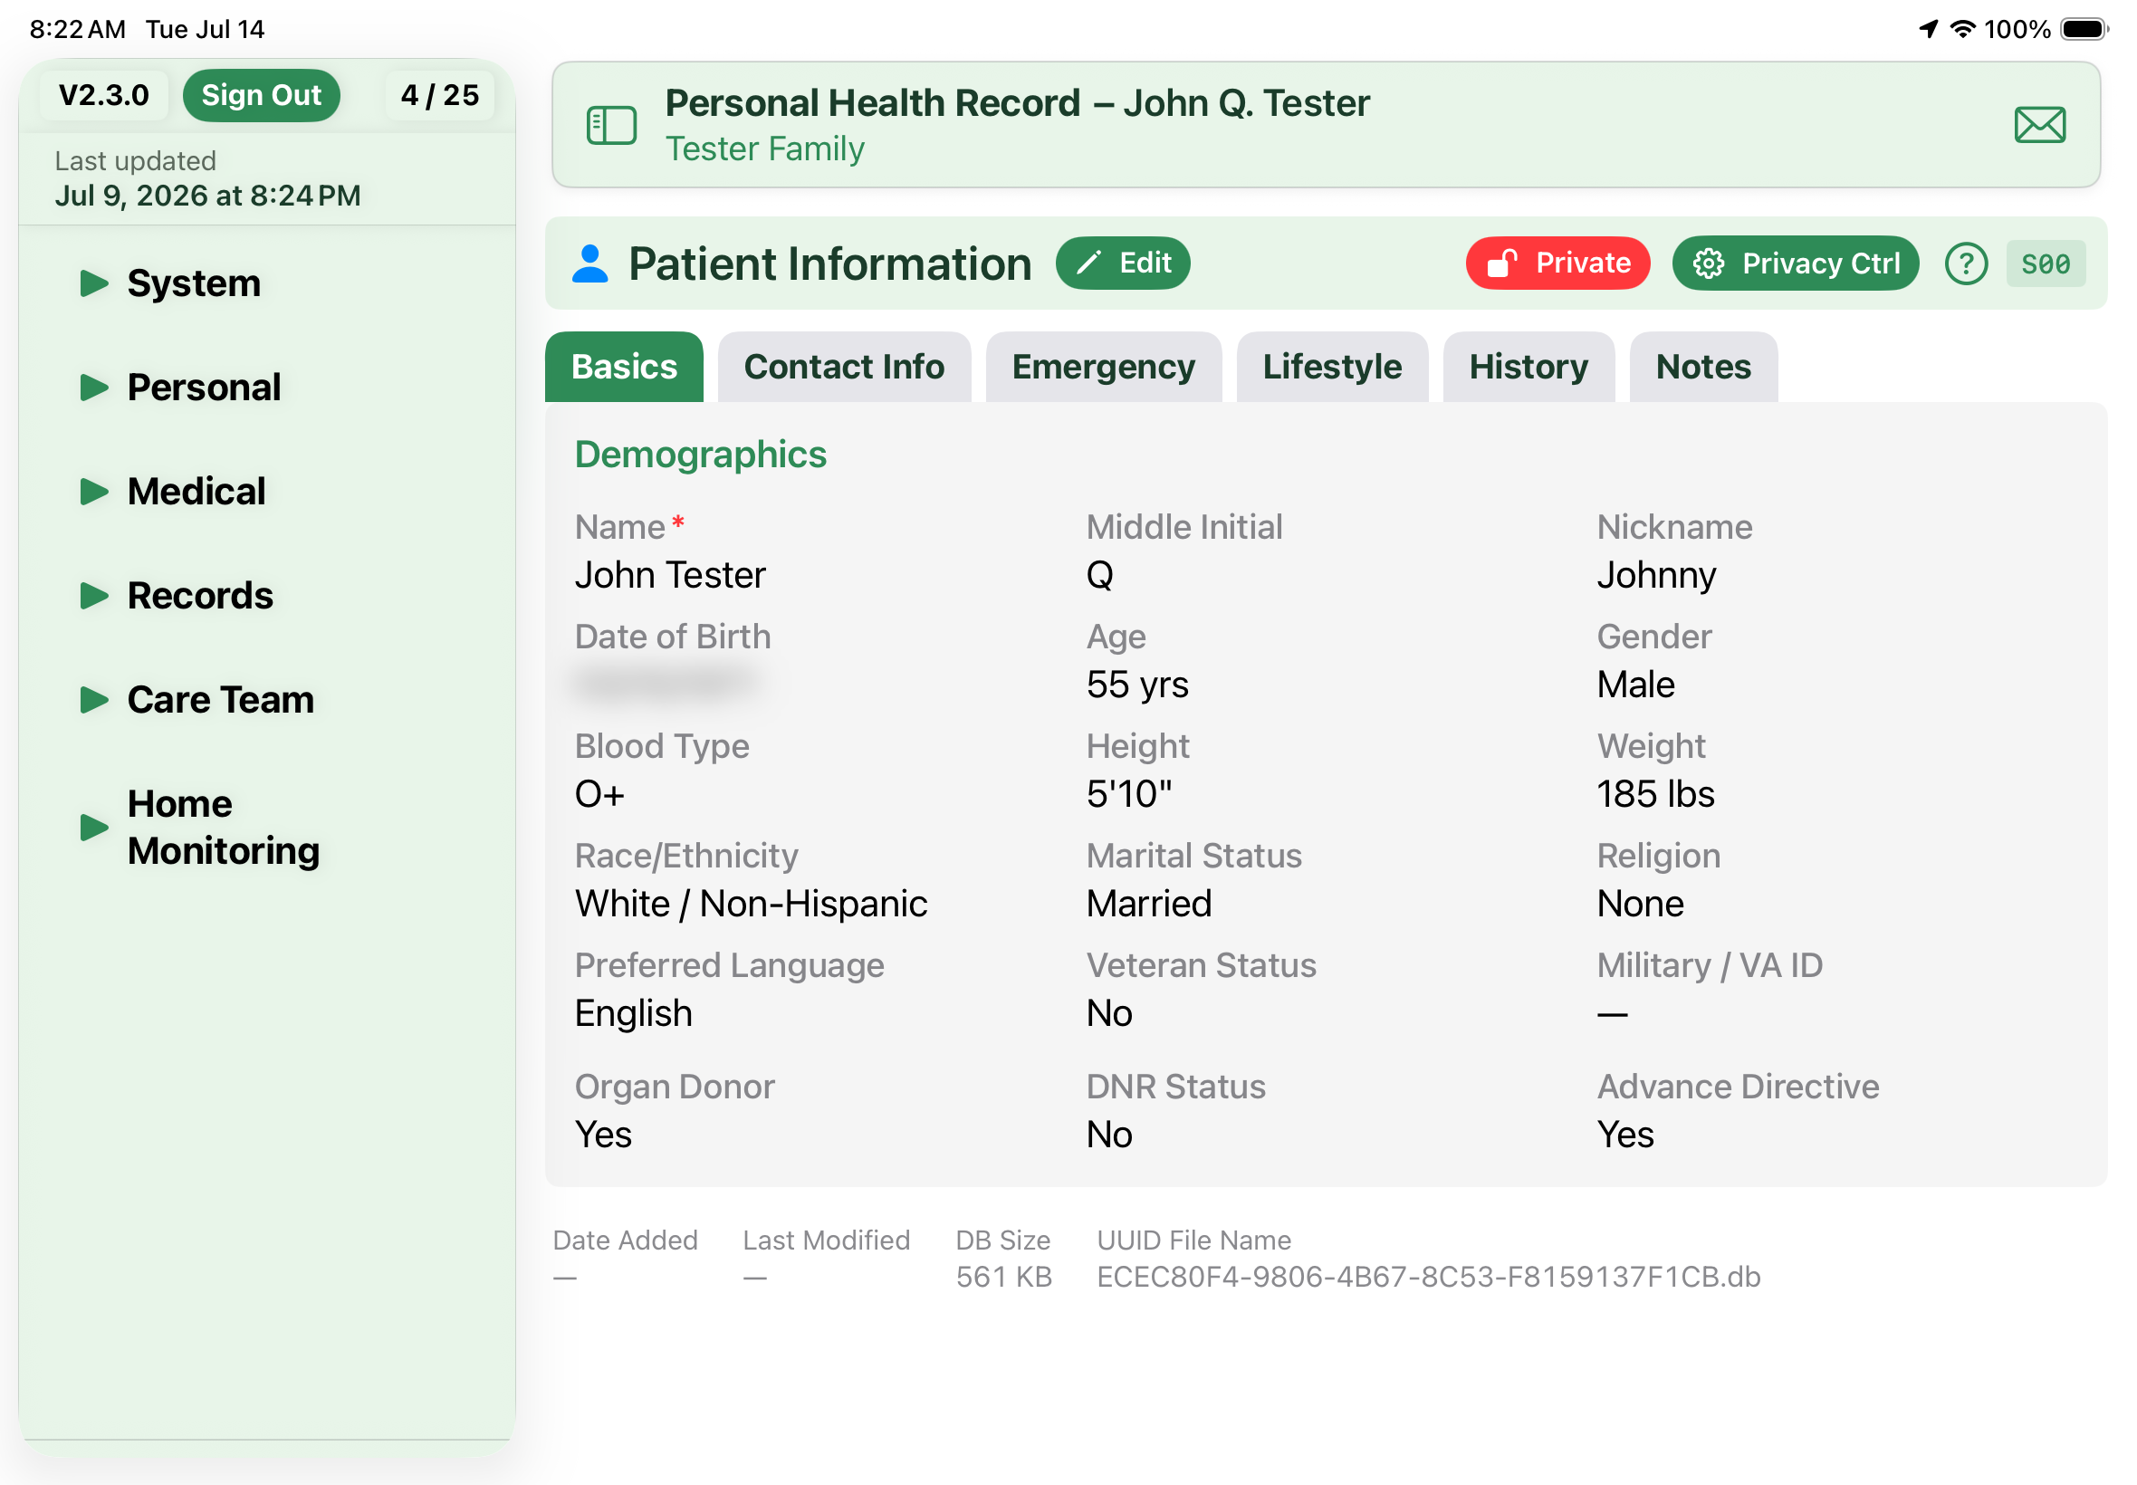The width and height of the screenshot is (2137, 1485).
Task: Click the Last updated timestamp
Action: pyautogui.click(x=207, y=196)
